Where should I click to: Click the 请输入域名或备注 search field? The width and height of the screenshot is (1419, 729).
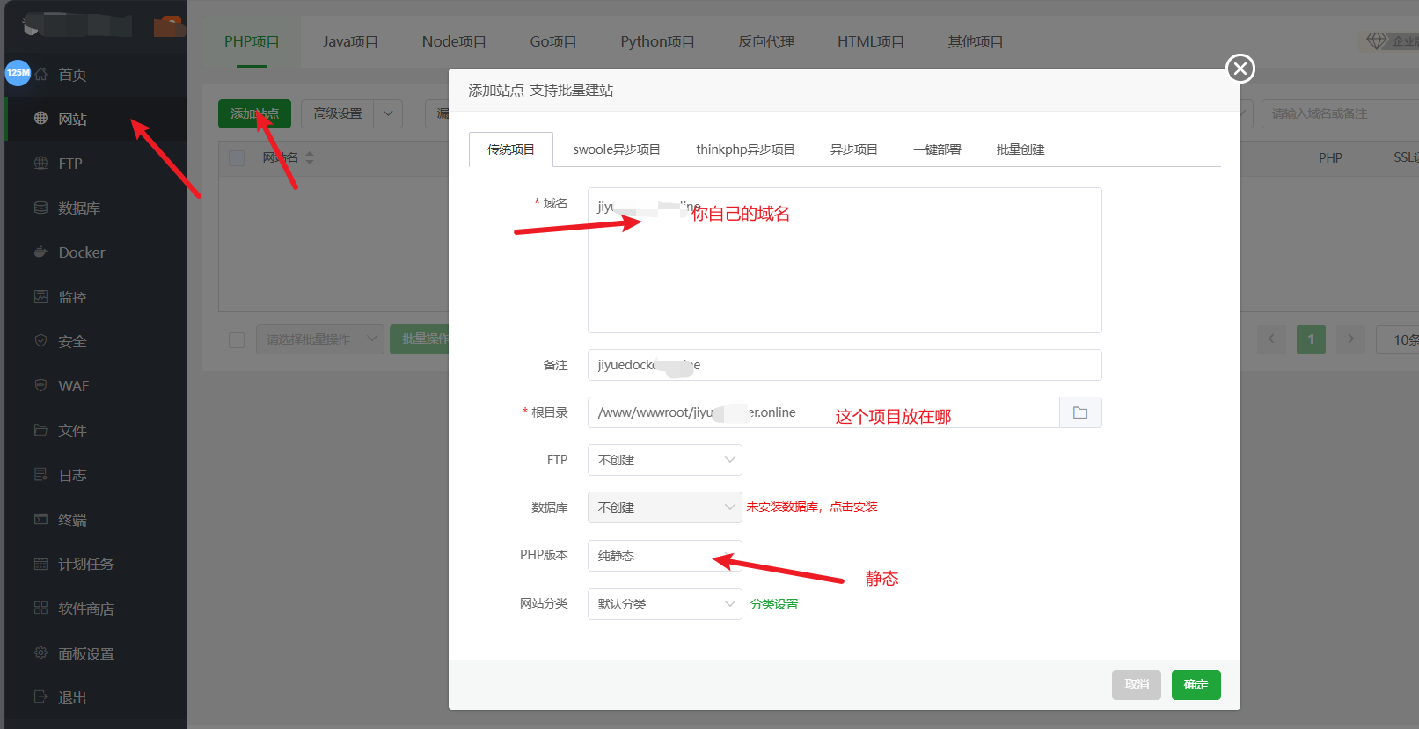[x=1341, y=113]
